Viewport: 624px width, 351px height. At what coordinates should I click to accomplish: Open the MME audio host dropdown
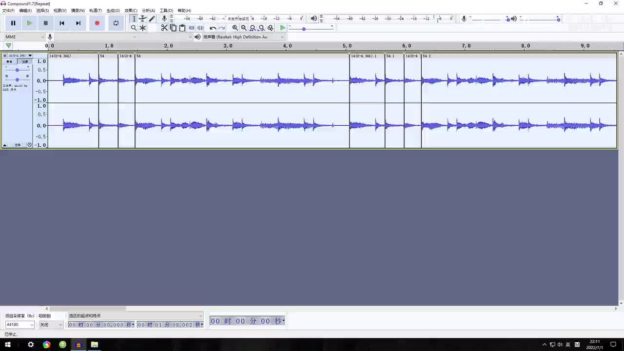(x=24, y=37)
